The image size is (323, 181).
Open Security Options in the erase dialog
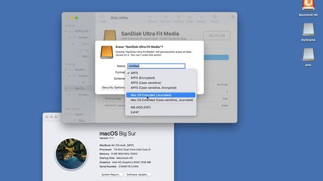(x=113, y=87)
